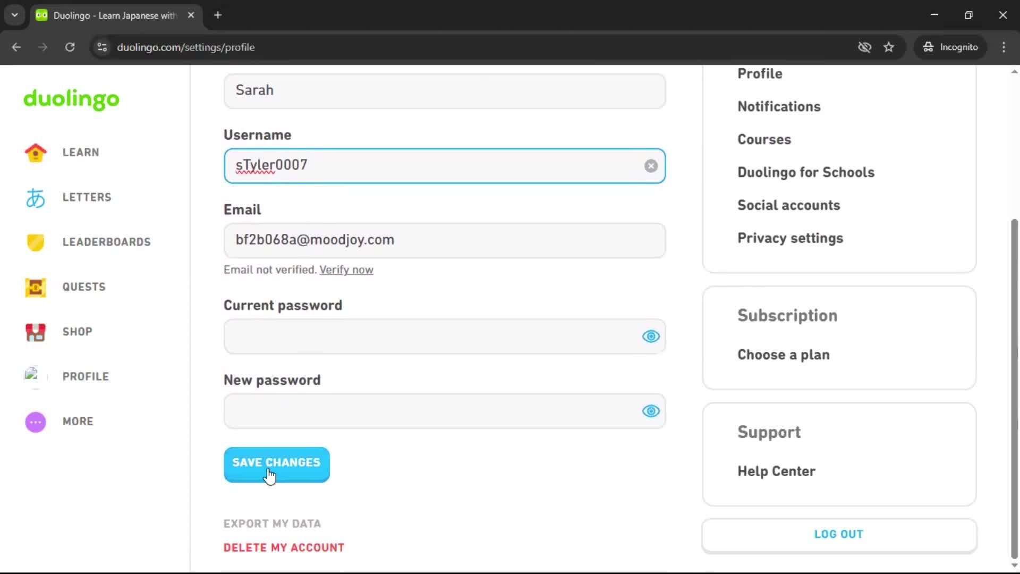Open Quests via the treasure chest icon
Image resolution: width=1020 pixels, height=574 pixels.
[35, 287]
